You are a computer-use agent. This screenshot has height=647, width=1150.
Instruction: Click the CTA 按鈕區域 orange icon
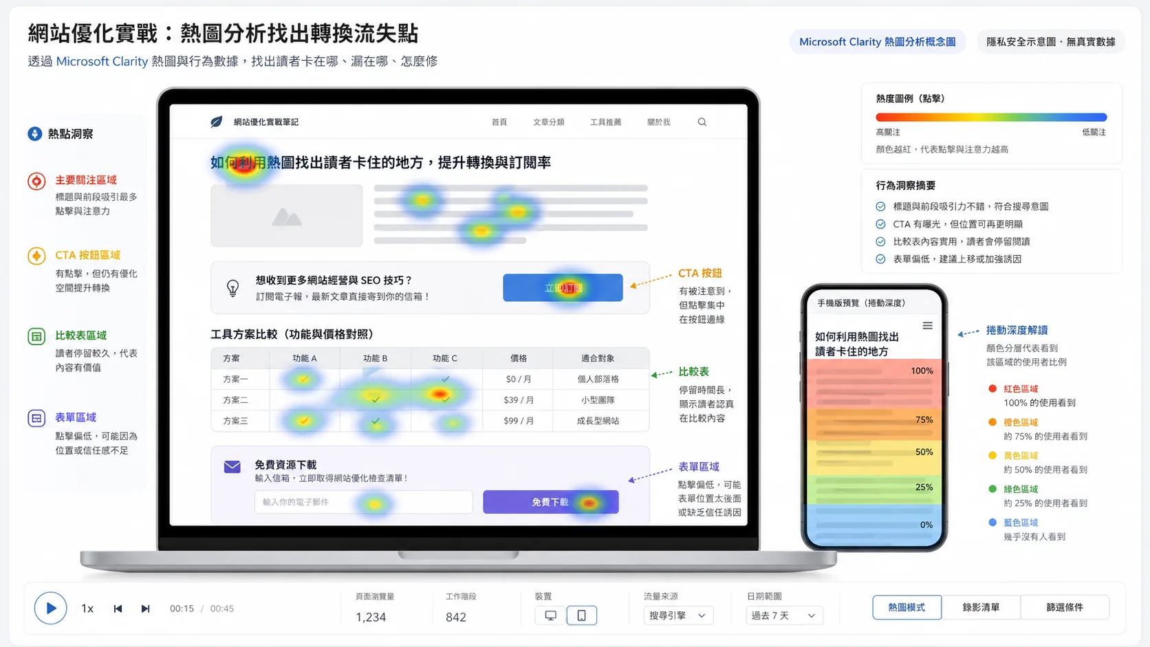(x=36, y=256)
